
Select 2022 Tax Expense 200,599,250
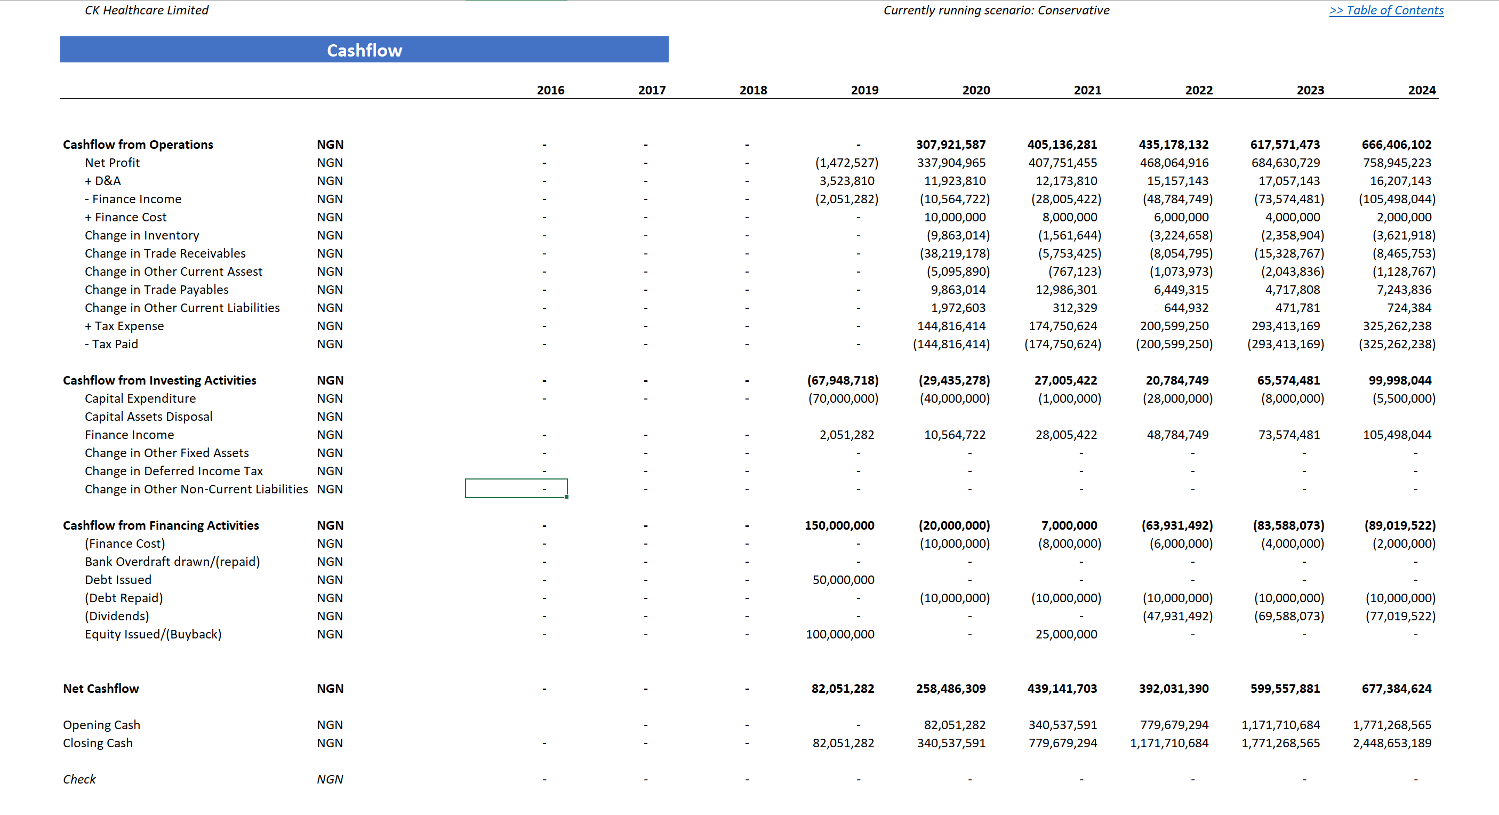point(1174,325)
